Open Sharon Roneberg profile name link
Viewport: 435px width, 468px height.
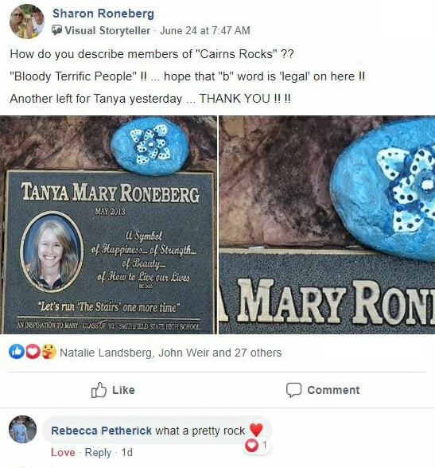103,14
